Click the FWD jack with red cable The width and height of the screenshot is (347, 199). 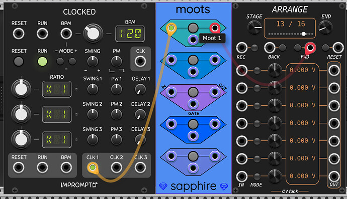click(x=310, y=48)
